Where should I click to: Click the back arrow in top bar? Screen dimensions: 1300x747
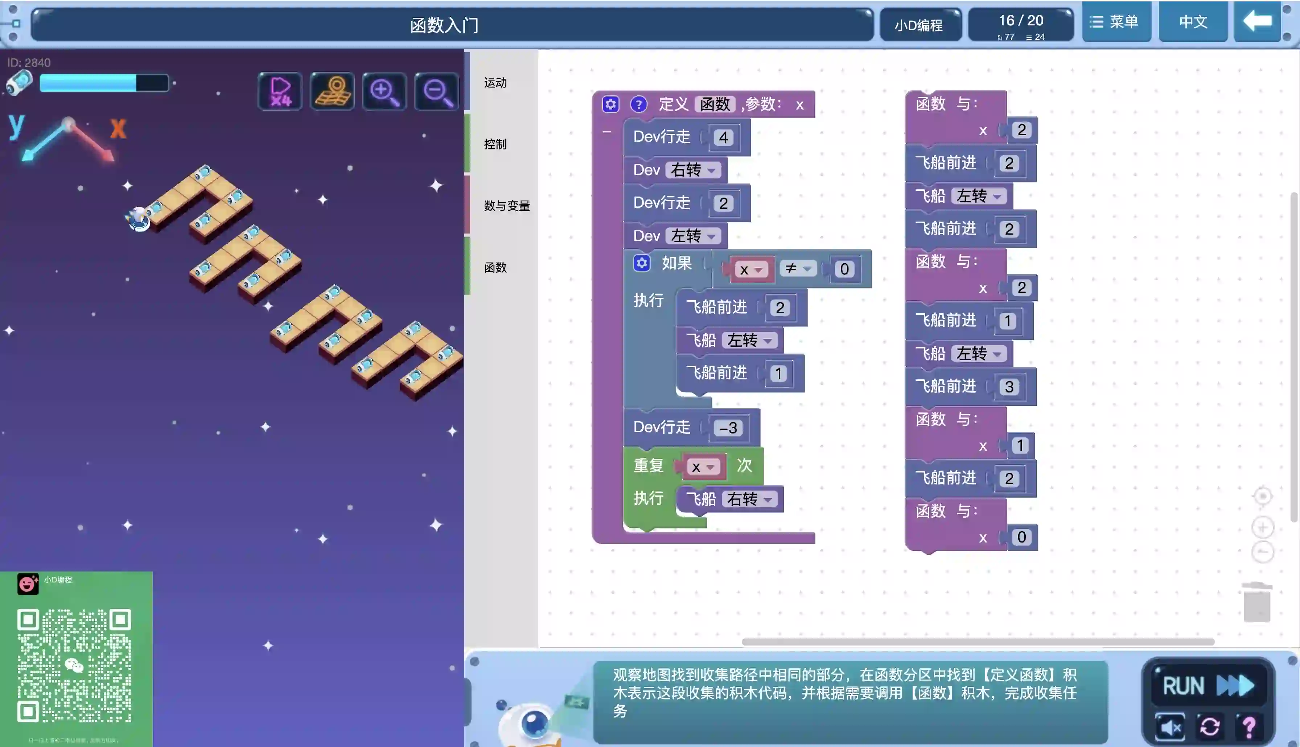[x=1257, y=21]
